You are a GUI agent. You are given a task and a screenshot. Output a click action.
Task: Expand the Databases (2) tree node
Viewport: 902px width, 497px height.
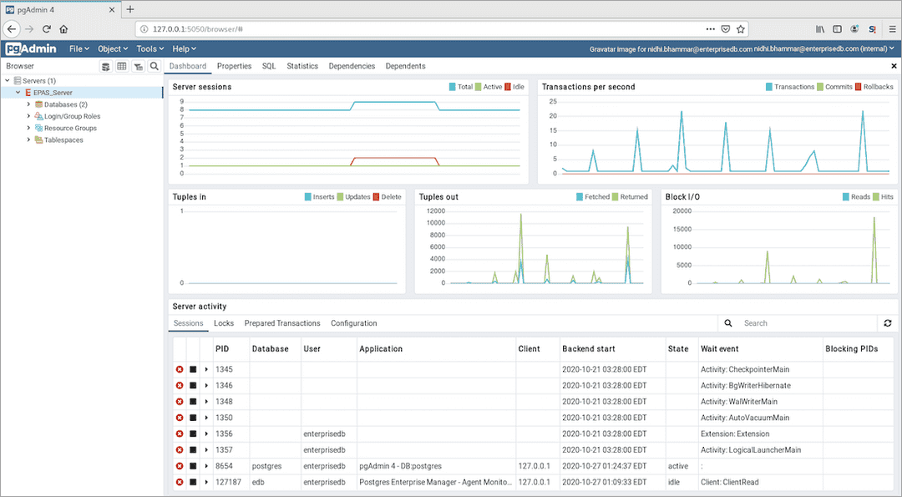28,104
